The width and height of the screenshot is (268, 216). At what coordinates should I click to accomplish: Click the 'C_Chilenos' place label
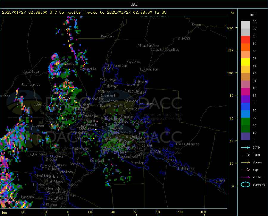31,84
